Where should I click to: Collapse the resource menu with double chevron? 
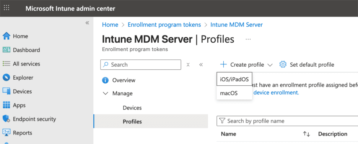(x=201, y=65)
